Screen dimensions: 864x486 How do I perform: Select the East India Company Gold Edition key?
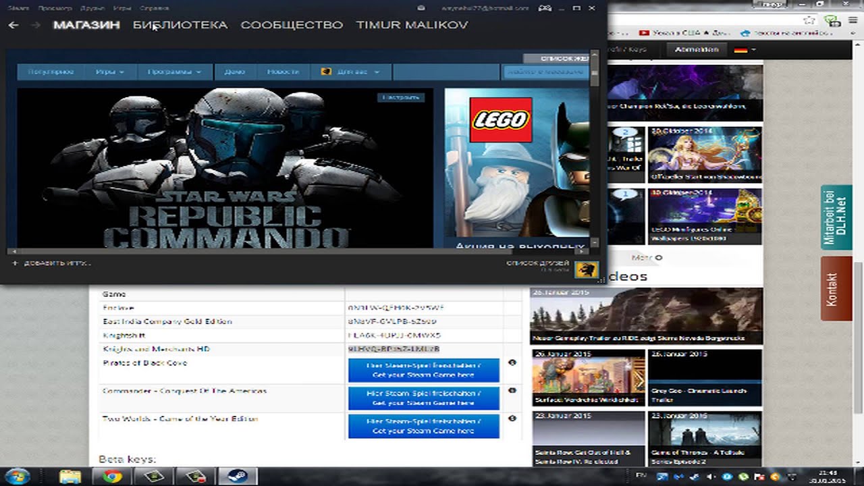[x=392, y=321]
